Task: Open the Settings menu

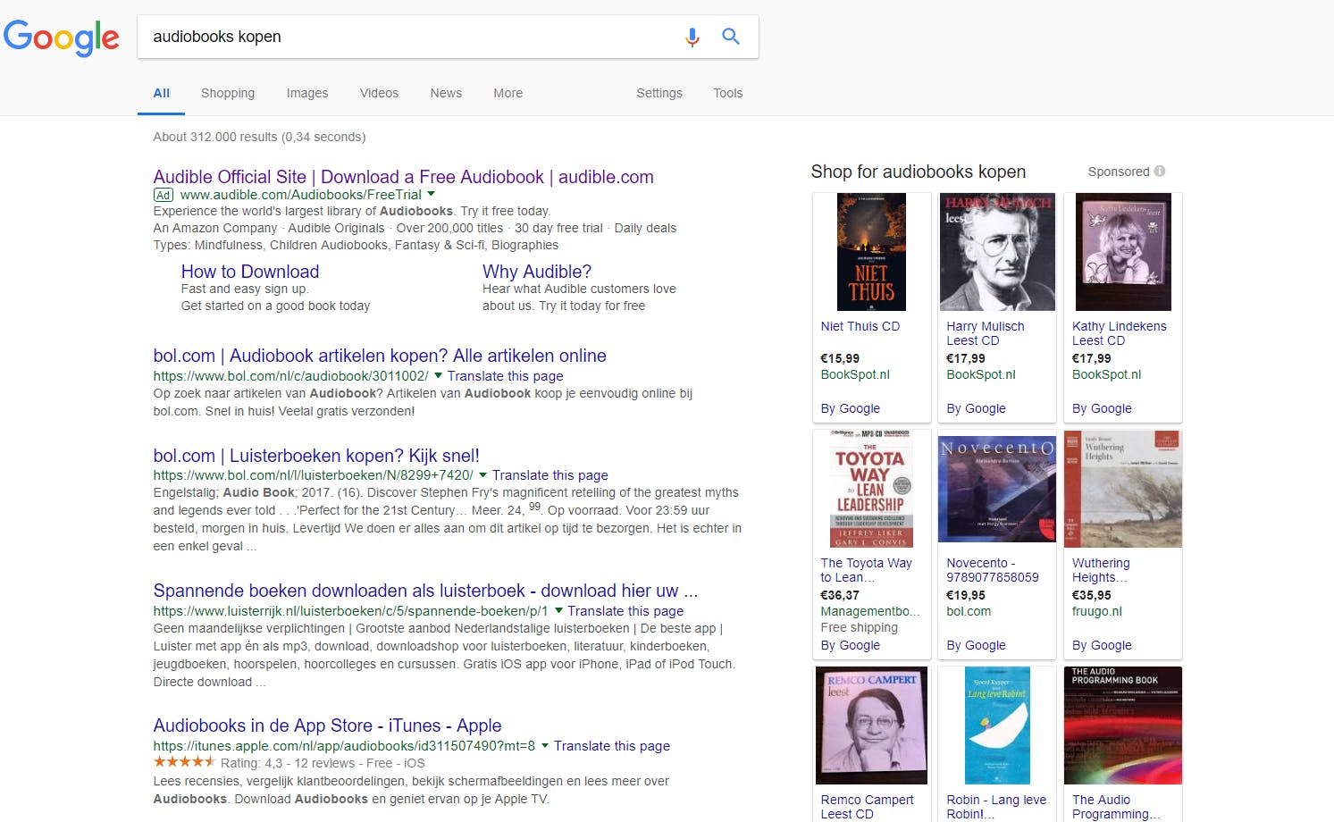Action: pyautogui.click(x=659, y=93)
